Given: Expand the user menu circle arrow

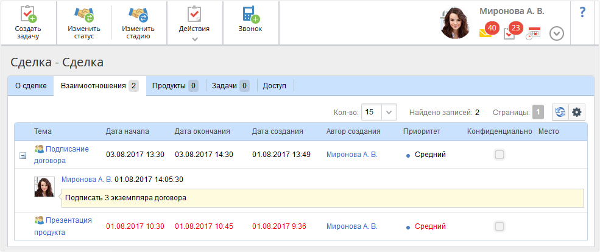Looking at the screenshot, I should point(557,34).
